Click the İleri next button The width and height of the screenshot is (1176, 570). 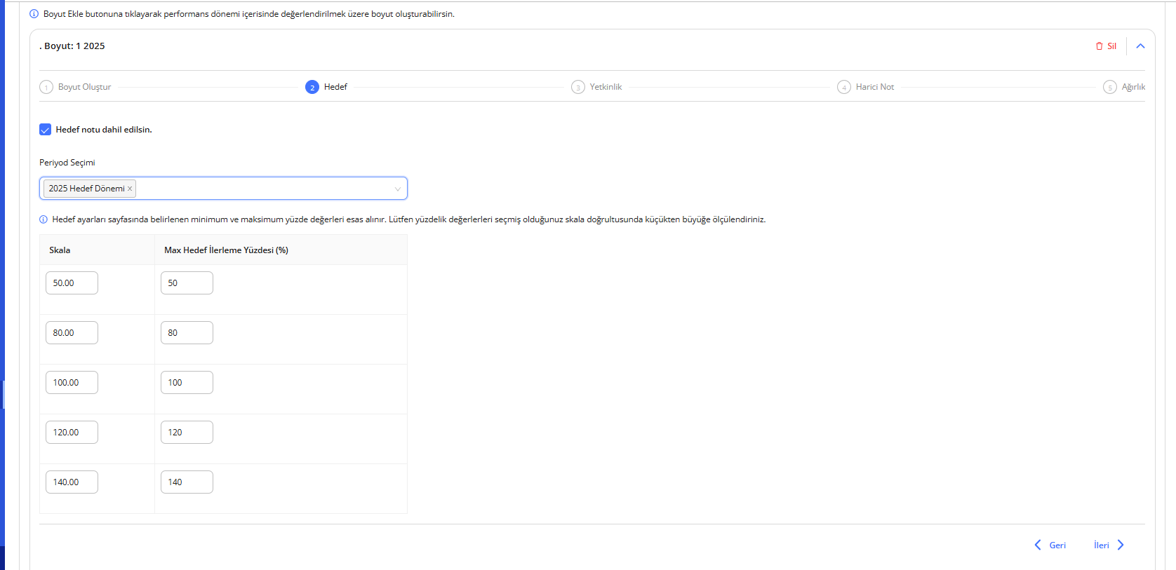pyautogui.click(x=1109, y=545)
